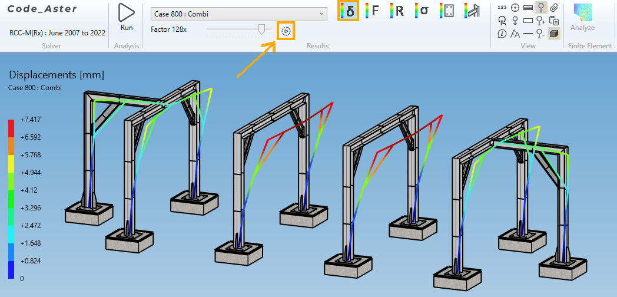Screen dimensions: 617x297
Task: Show internal forces results (F icon)
Action: 372,11
